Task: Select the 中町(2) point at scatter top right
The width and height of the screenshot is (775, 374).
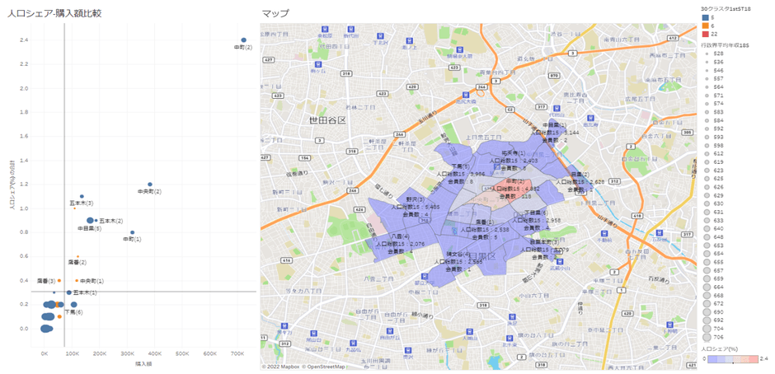Action: [x=243, y=40]
